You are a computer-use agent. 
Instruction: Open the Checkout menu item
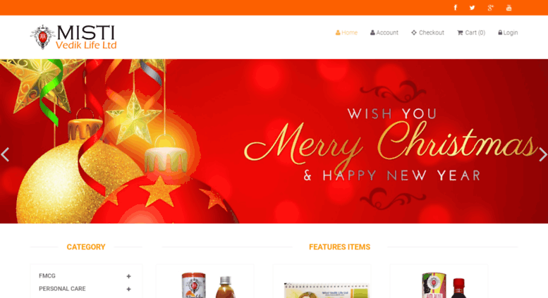pos(427,32)
